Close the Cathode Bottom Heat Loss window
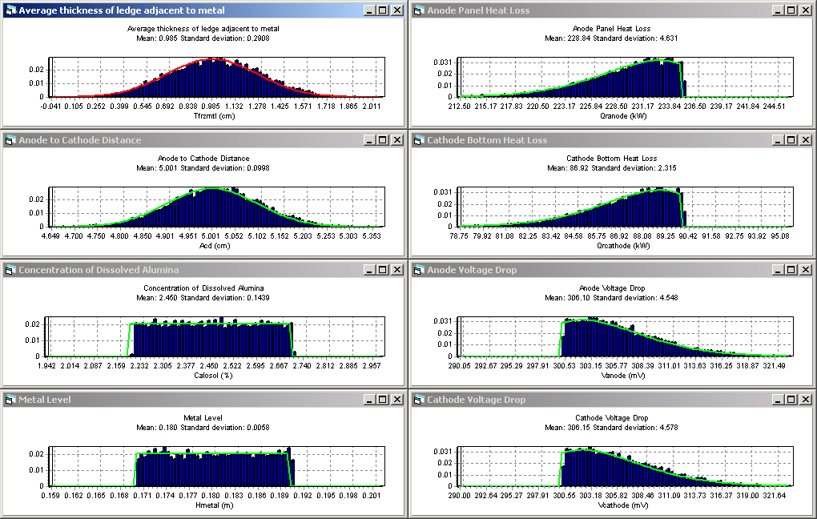The image size is (817, 519). pyautogui.click(x=805, y=140)
